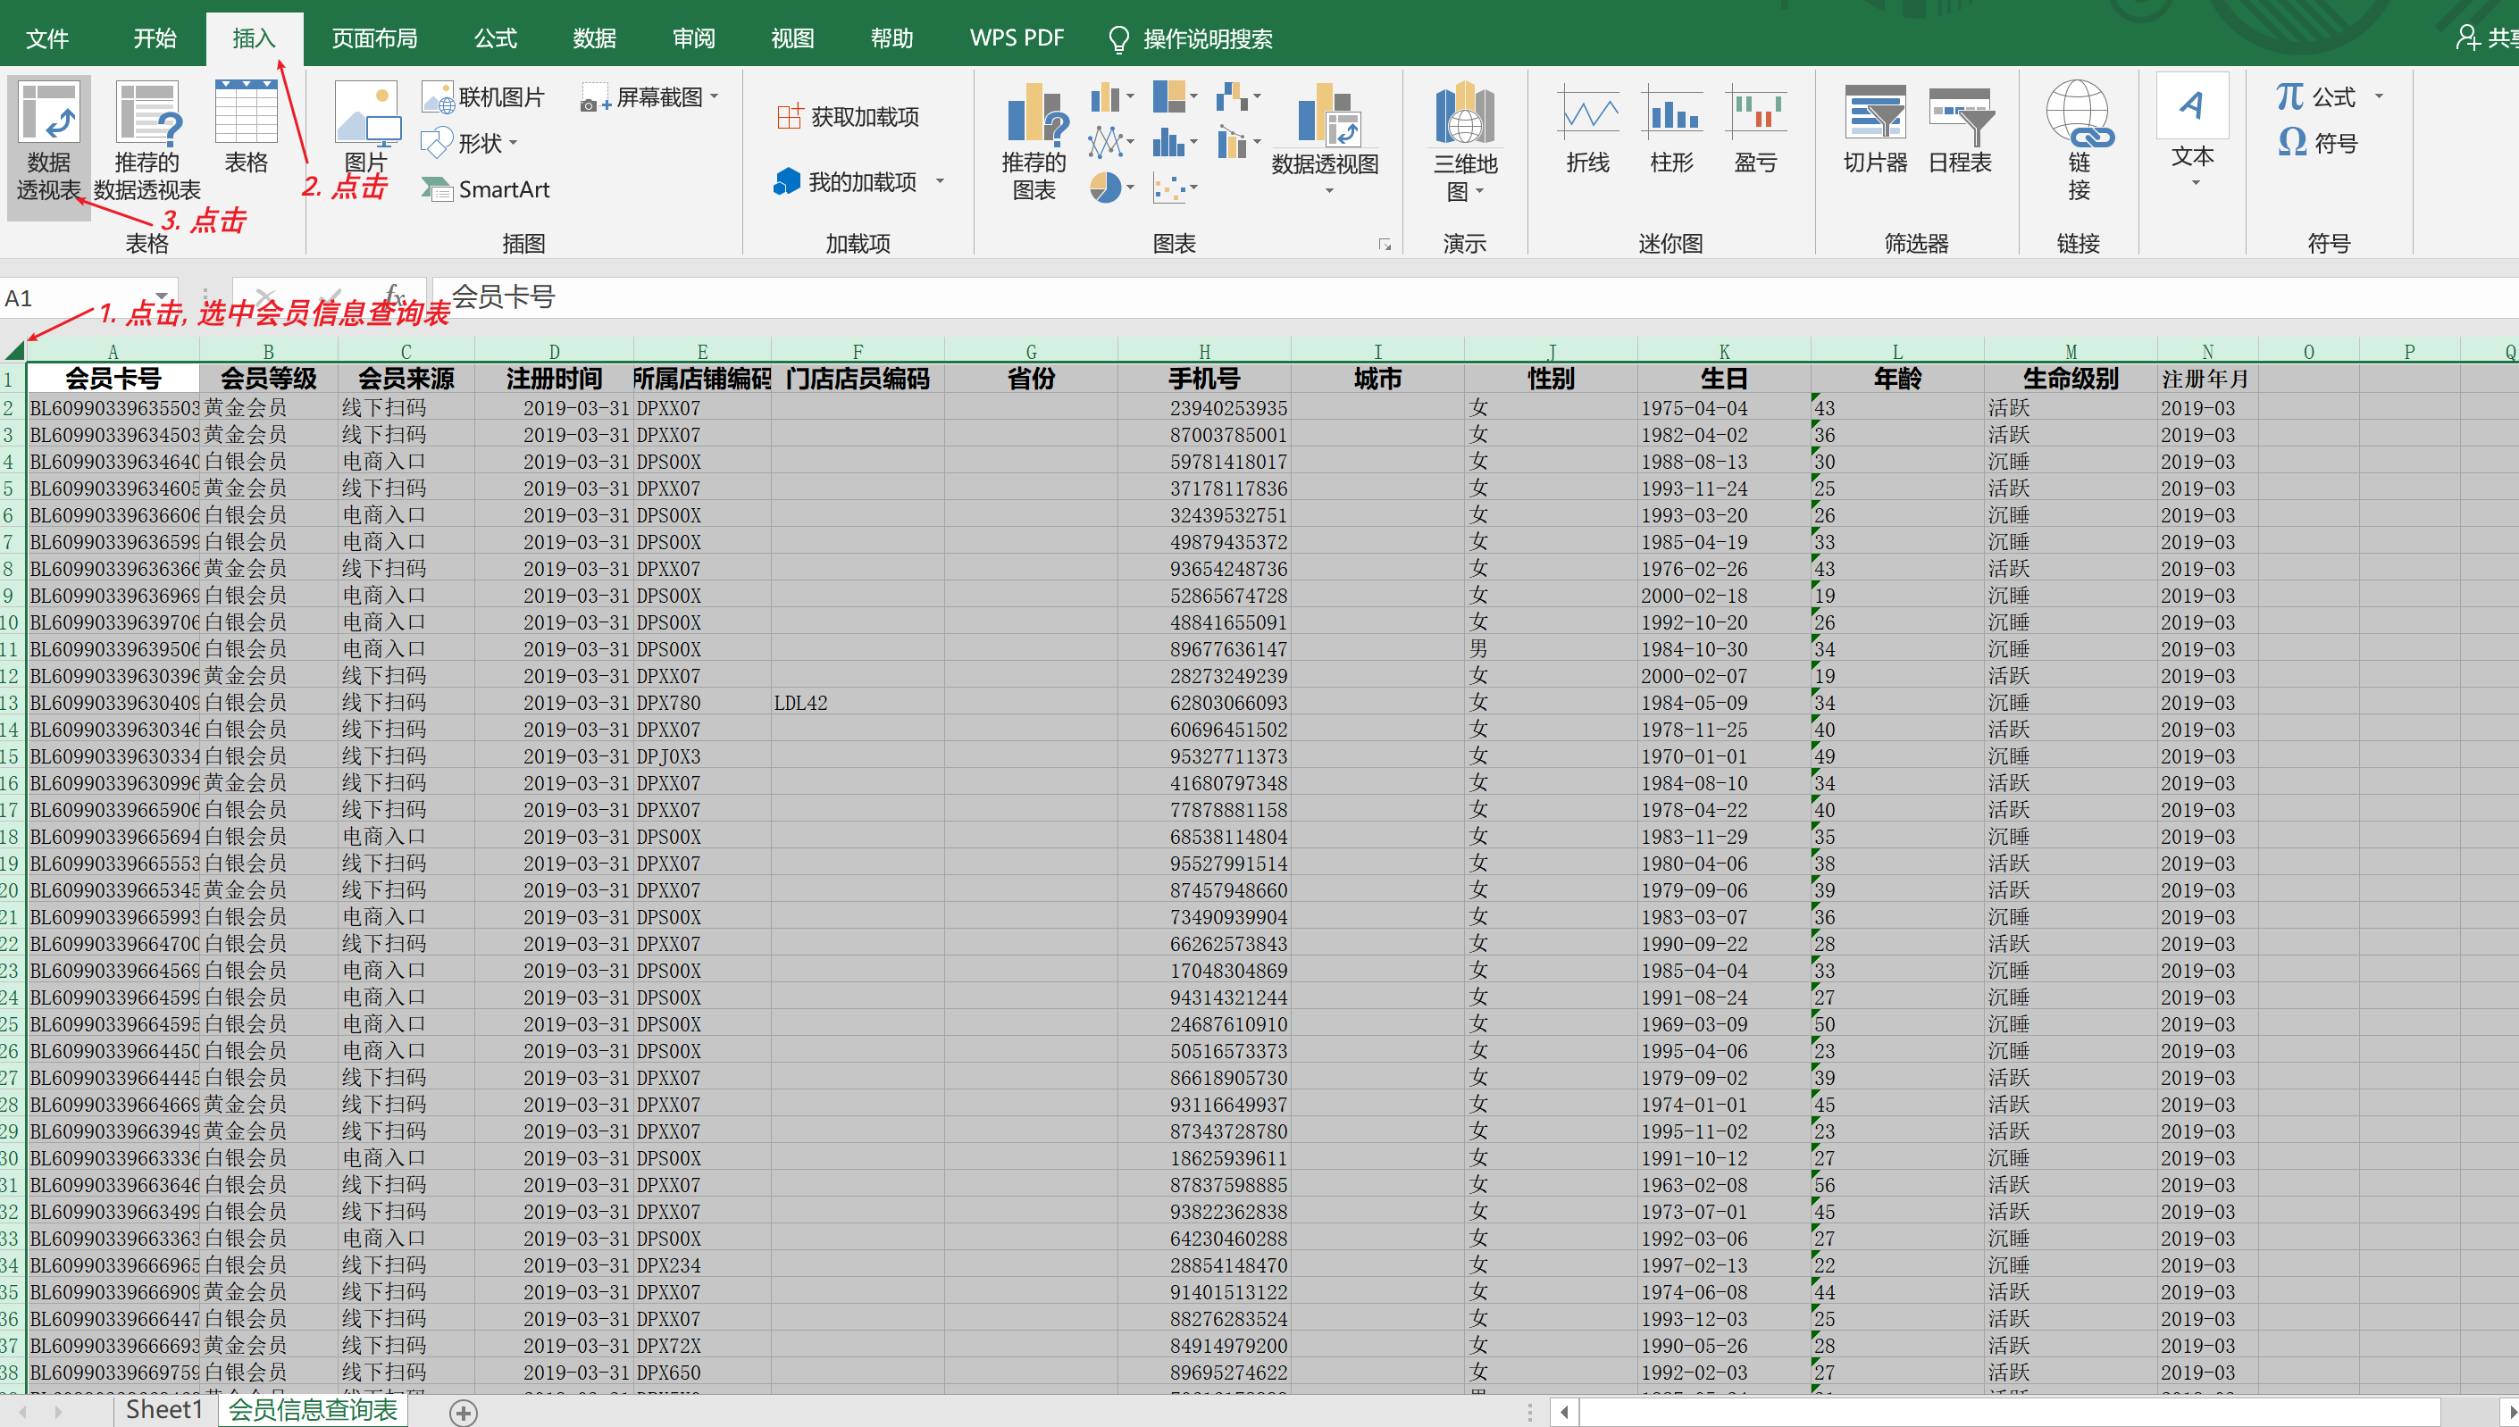The image size is (2519, 1427).
Task: Open the Charts group dialog launcher
Action: pyautogui.click(x=1384, y=245)
